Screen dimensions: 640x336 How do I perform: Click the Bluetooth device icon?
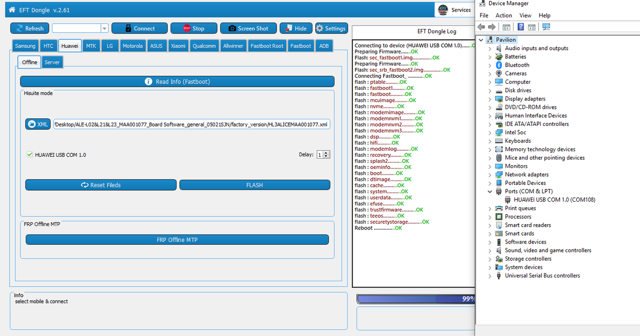499,65
